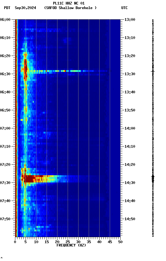This screenshot has width=166, height=261.
Task: Click the UTC timezone label
Action: (124, 8)
